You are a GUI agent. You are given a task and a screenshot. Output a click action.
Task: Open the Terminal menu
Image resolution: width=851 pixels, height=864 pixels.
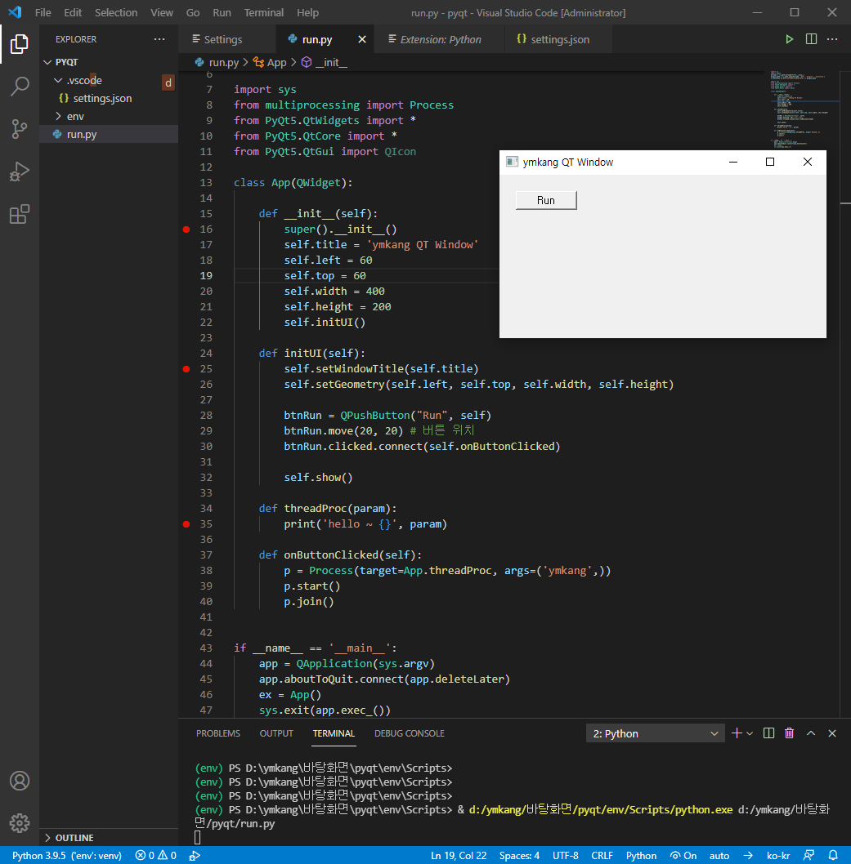pos(263,12)
